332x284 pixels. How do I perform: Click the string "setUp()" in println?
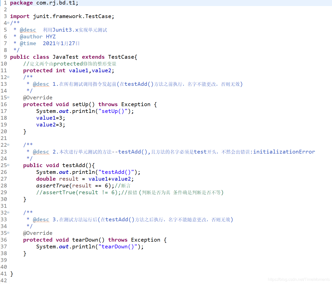click(x=113, y=111)
